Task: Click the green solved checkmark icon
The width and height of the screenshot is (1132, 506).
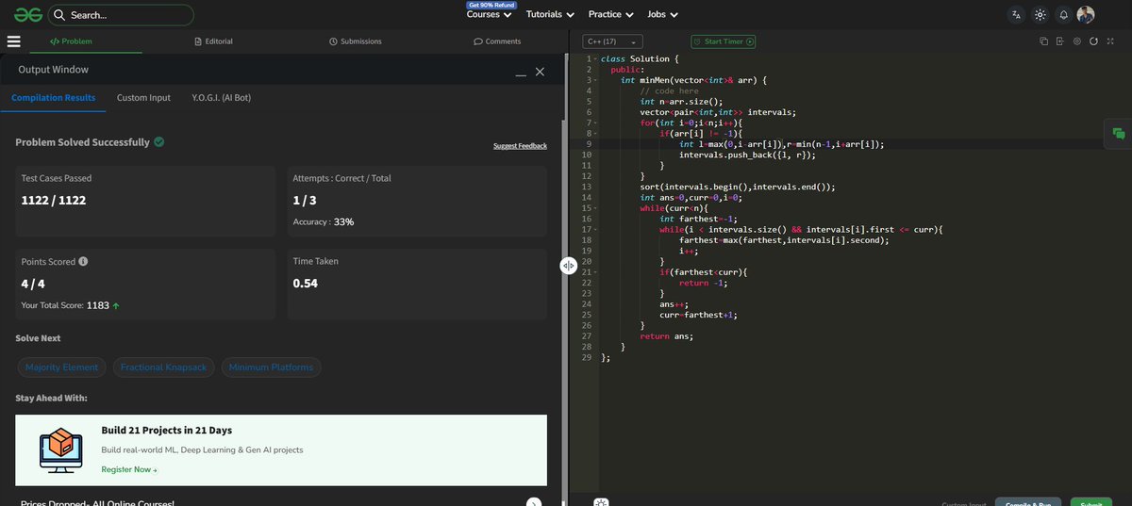Action: point(158,142)
